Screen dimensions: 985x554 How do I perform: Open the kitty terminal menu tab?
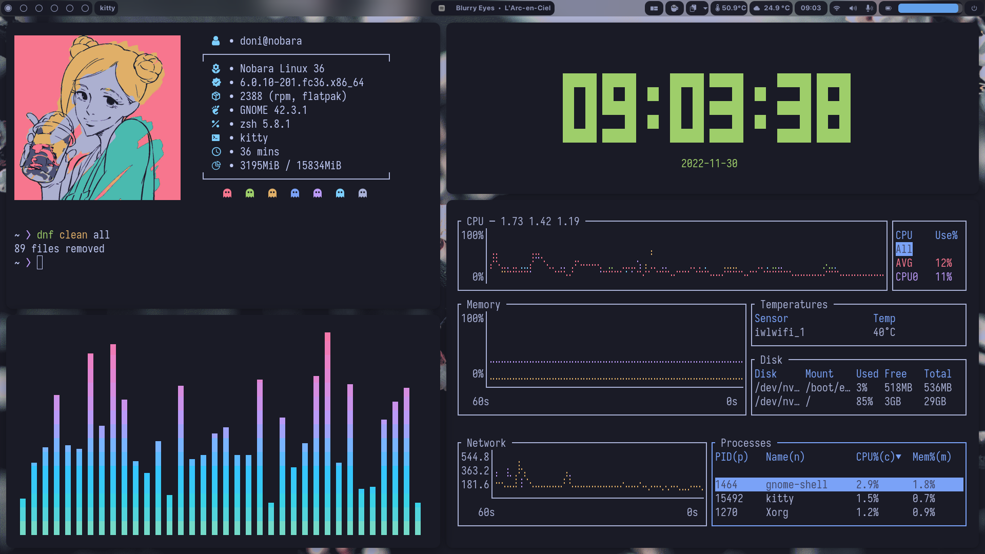pyautogui.click(x=107, y=8)
